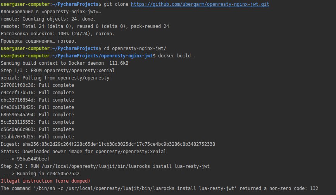Click 'xenial: Pulling from openresty/openresty' line
This screenshot has height=195, width=336.
(x=55, y=78)
